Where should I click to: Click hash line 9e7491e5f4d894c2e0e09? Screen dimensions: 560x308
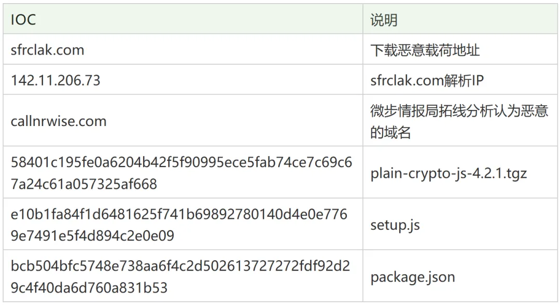92,236
